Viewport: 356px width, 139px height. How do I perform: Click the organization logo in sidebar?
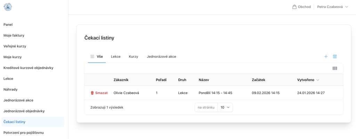(x=8, y=7)
